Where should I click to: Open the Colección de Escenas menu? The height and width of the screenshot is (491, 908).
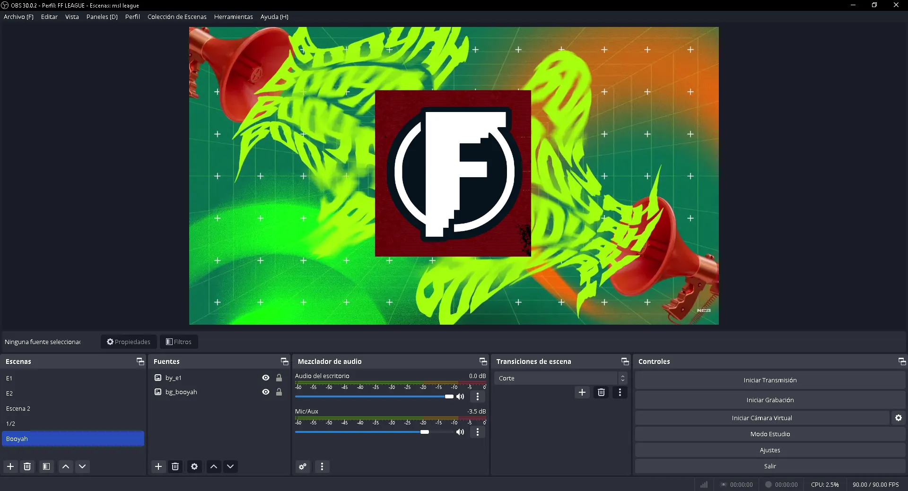(177, 17)
